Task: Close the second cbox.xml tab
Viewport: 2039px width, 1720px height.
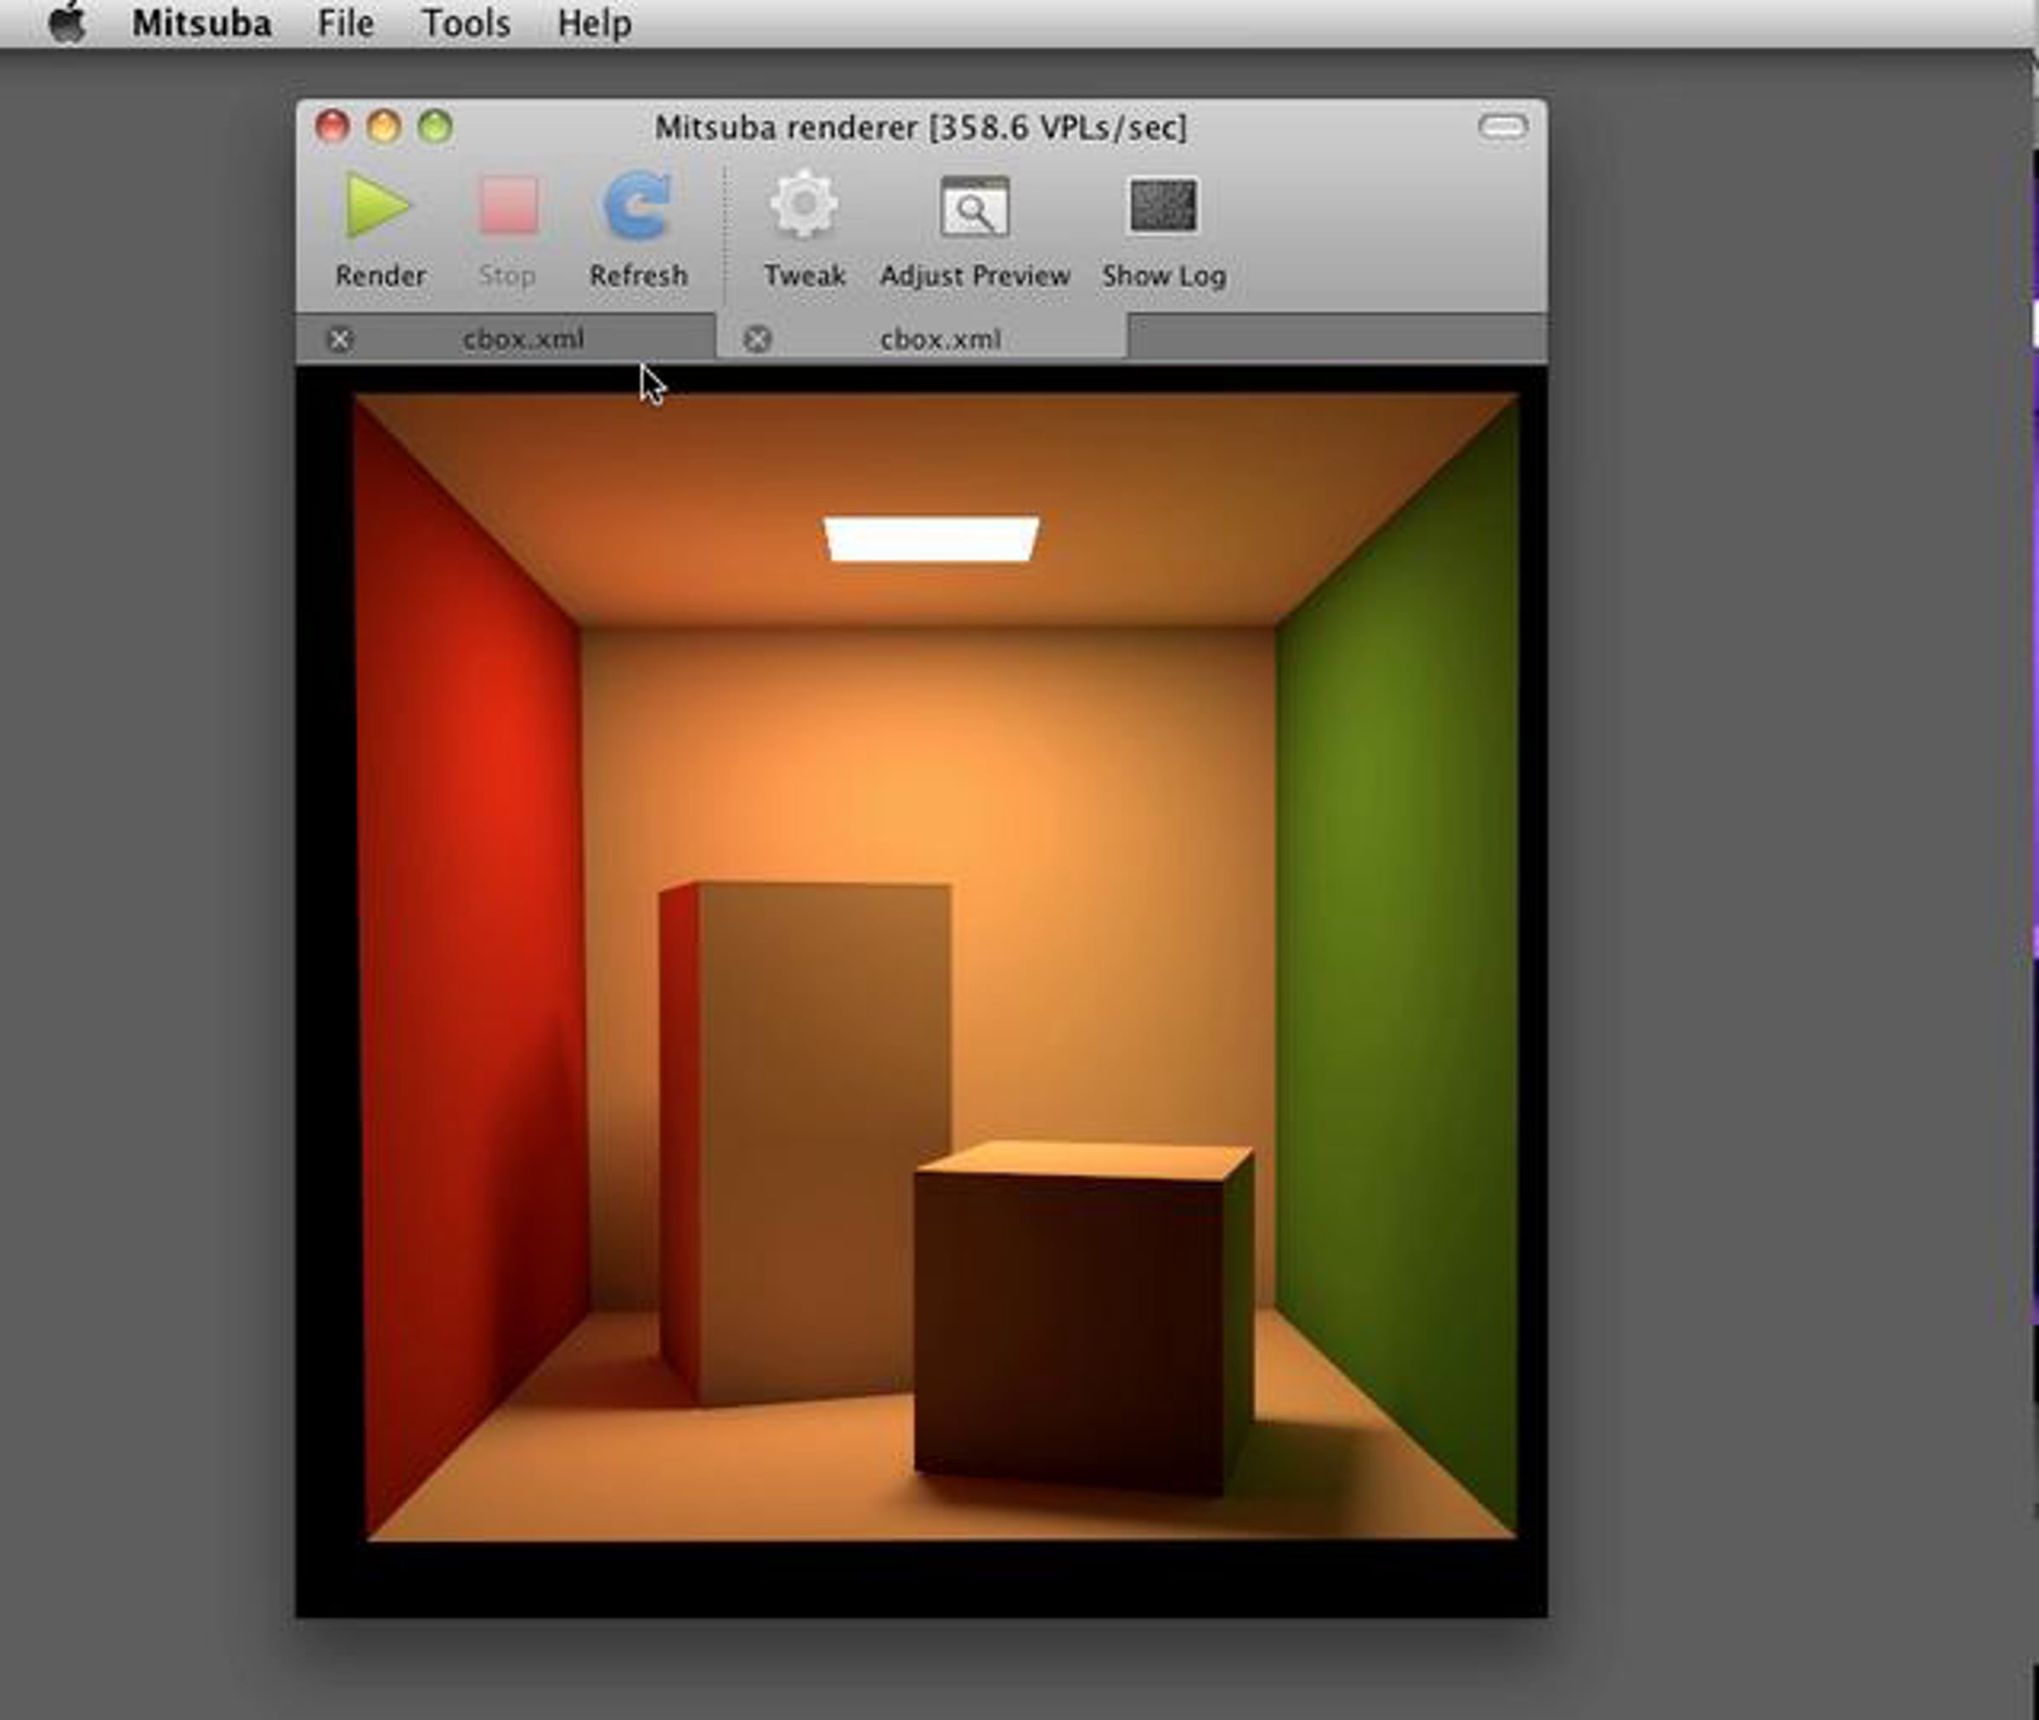Action: pos(757,339)
